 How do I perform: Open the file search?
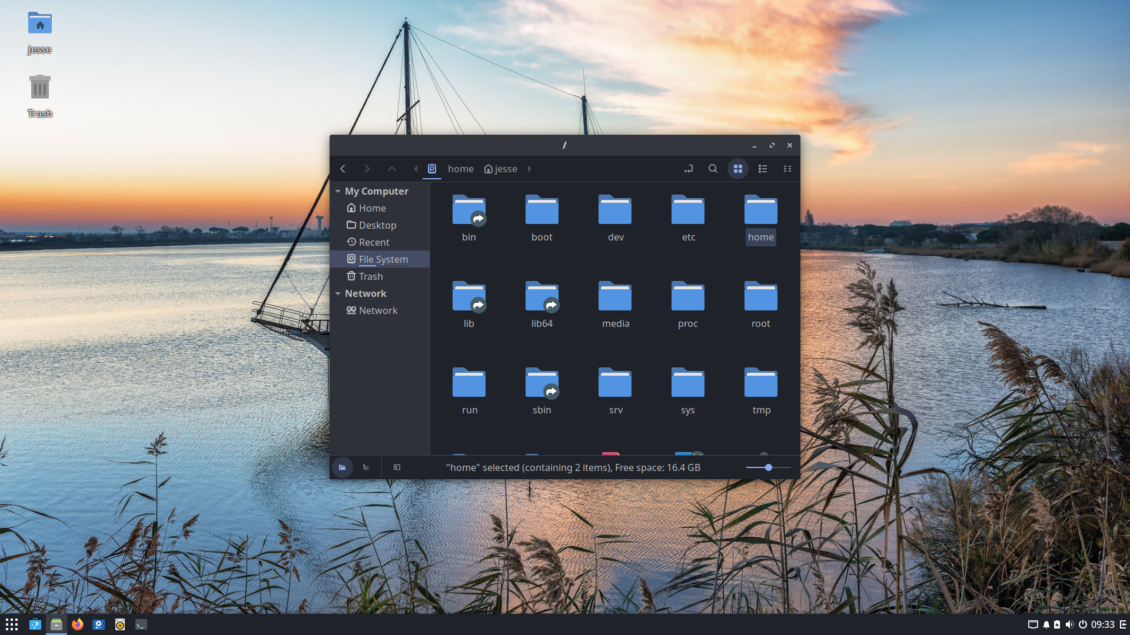point(713,169)
